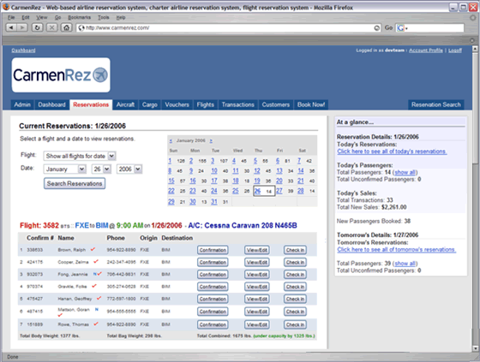
Task: Click the Stop loading X icon
Action: (x=51, y=28)
